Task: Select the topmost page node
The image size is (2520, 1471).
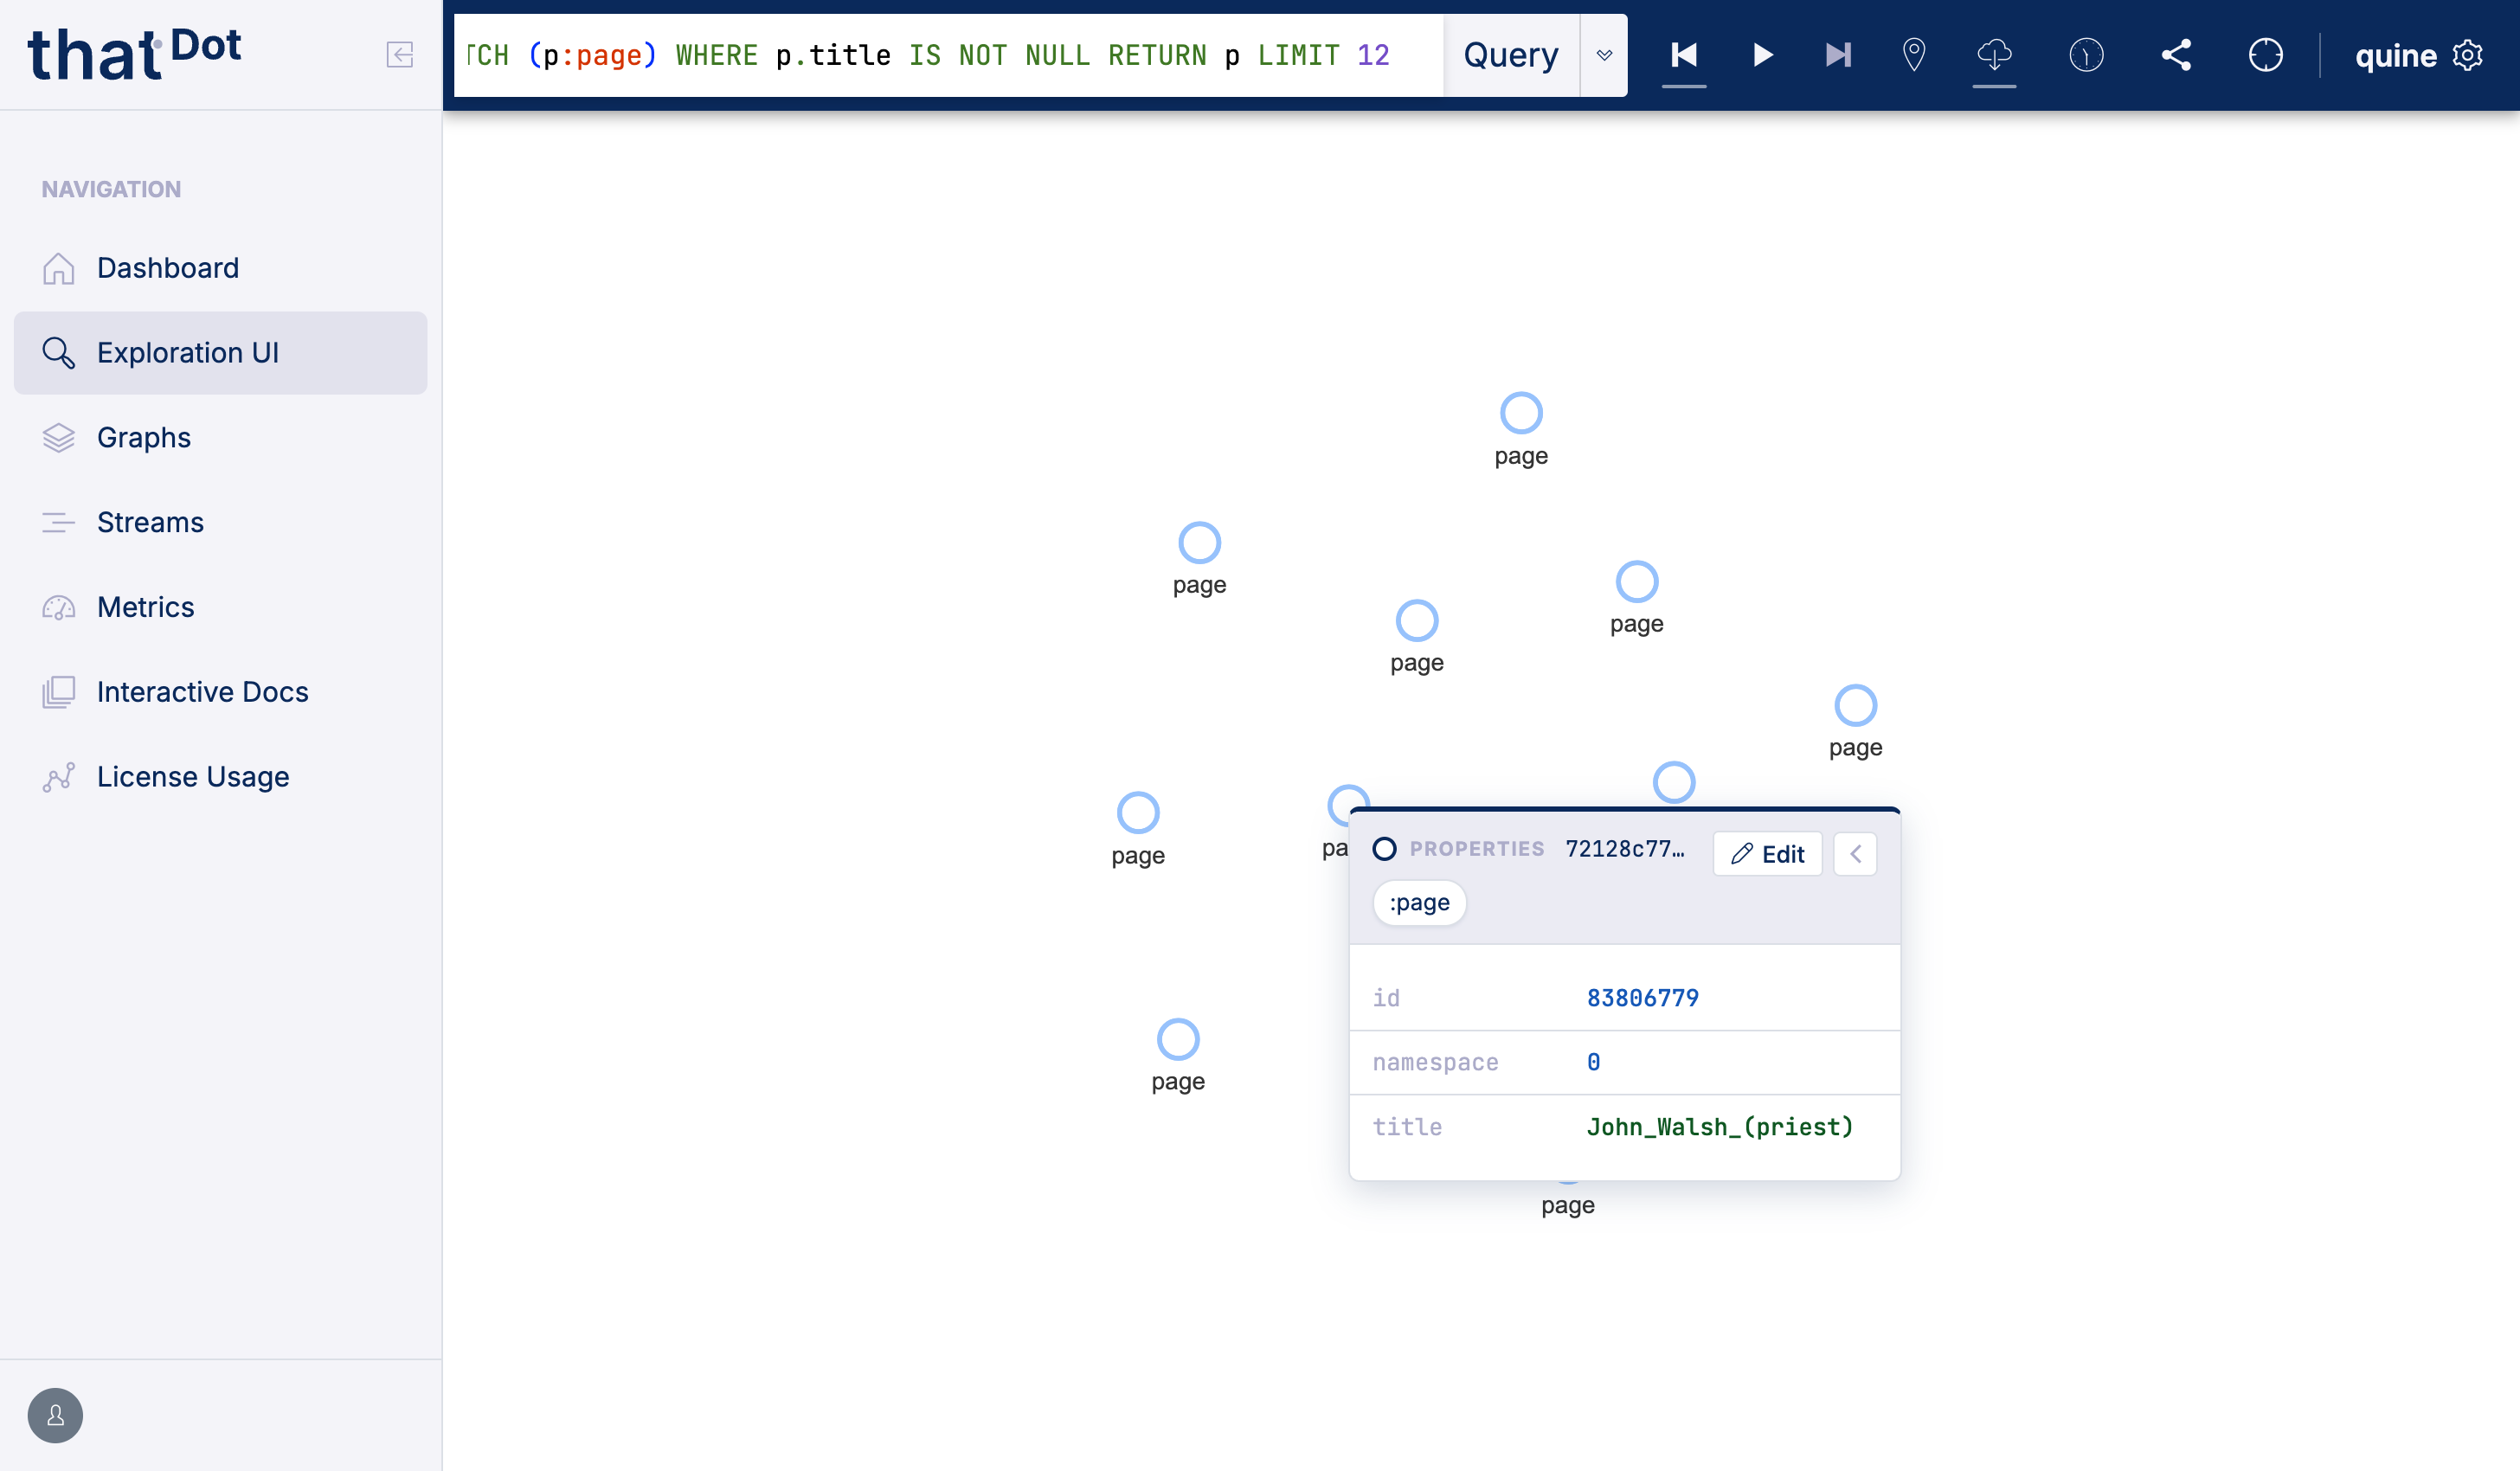Action: pos(1521,413)
